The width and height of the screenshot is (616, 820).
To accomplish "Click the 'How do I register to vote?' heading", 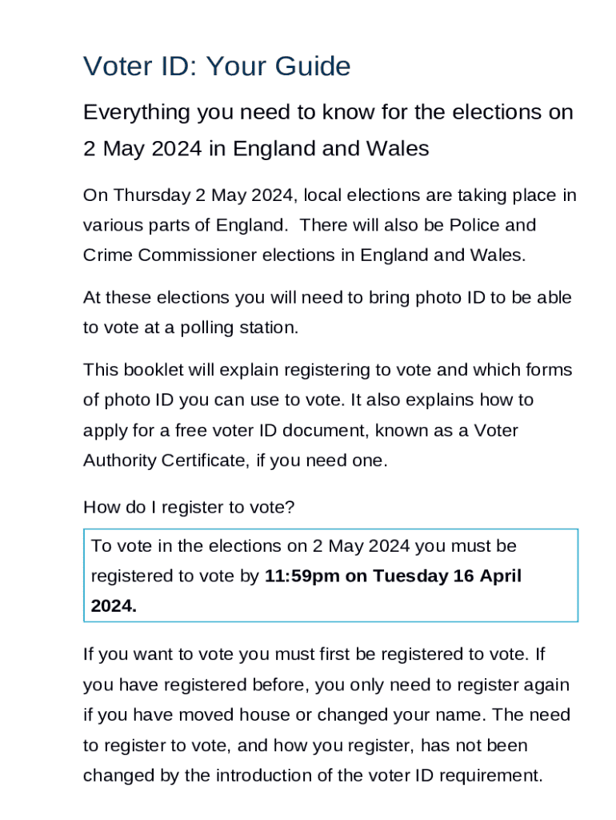I will 189,507.
